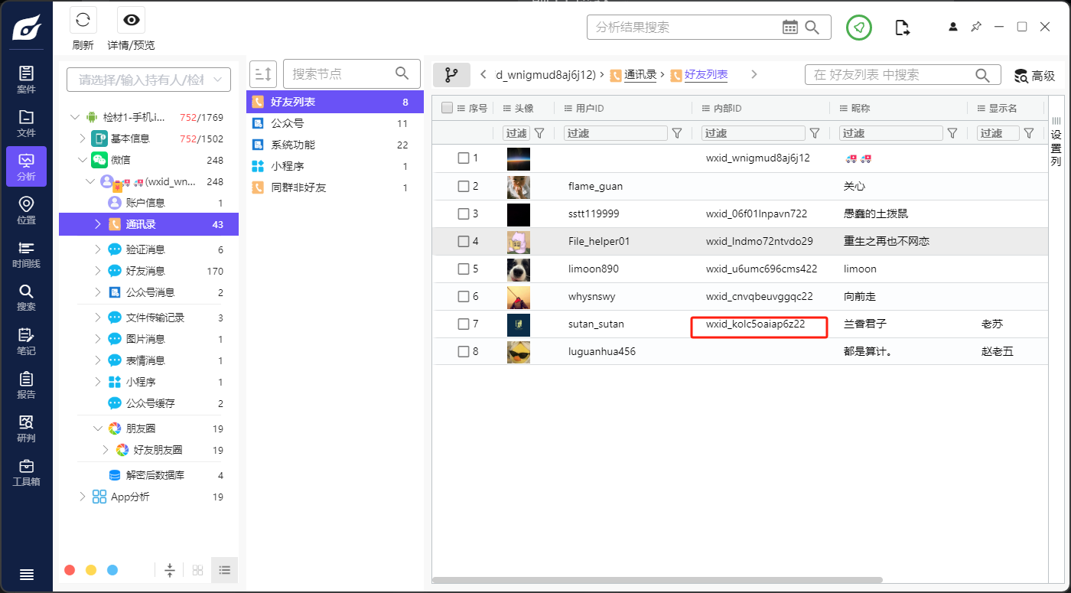Toggle the select-all checkbox in header
Image resolution: width=1071 pixels, height=593 pixels.
448,109
